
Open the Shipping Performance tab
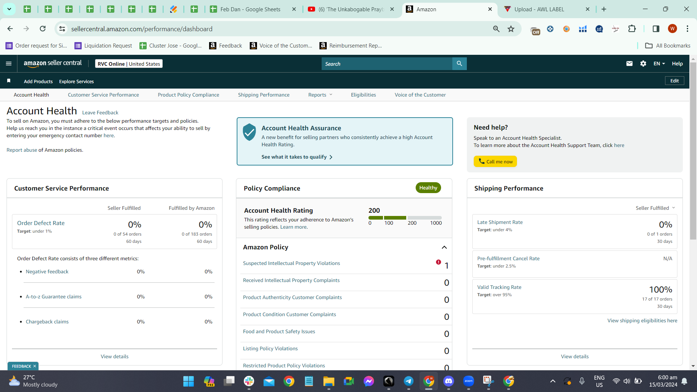click(x=264, y=95)
